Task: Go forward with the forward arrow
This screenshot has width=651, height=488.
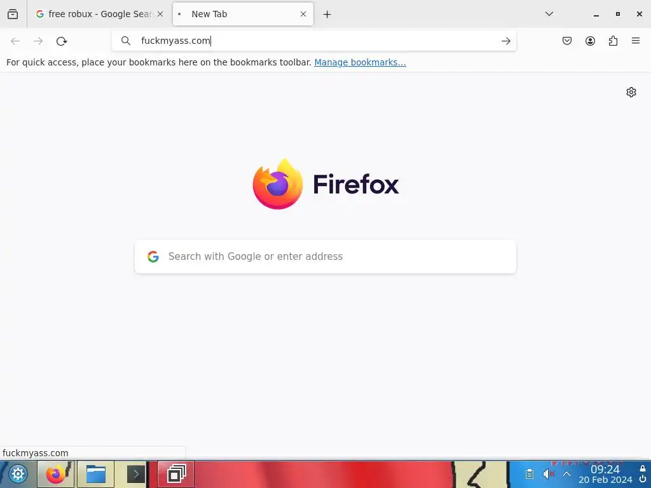Action: 38,41
